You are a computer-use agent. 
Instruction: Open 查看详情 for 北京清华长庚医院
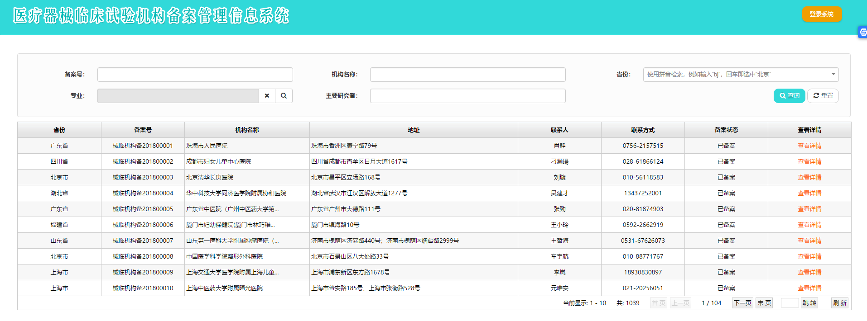(x=809, y=177)
